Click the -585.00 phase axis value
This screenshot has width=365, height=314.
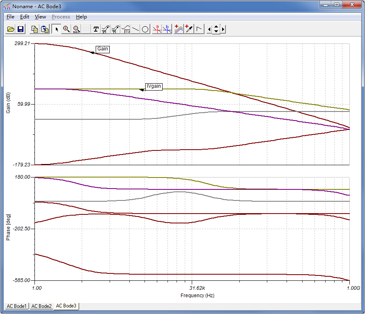pyautogui.click(x=21, y=280)
